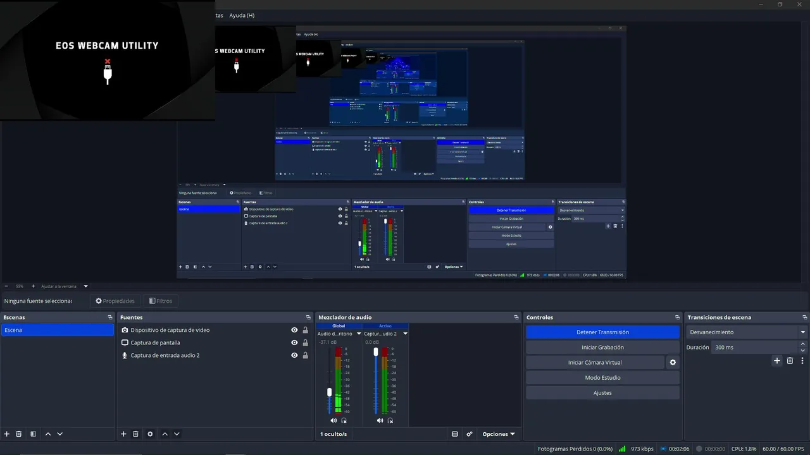This screenshot has width=810, height=455.
Task: Click the Captura de entrada audio 2 volume slider handle
Action: (x=376, y=351)
